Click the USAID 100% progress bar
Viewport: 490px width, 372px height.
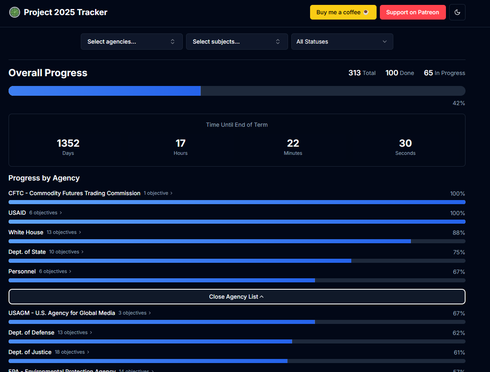point(237,222)
